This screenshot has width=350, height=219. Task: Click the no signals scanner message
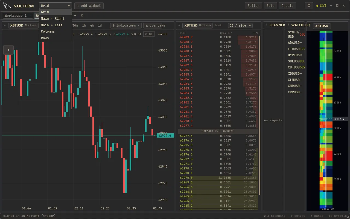(x=273, y=120)
